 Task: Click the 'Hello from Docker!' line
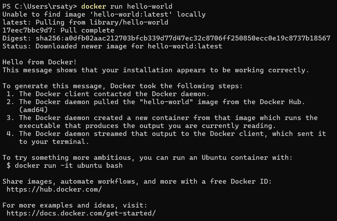[x=39, y=62]
